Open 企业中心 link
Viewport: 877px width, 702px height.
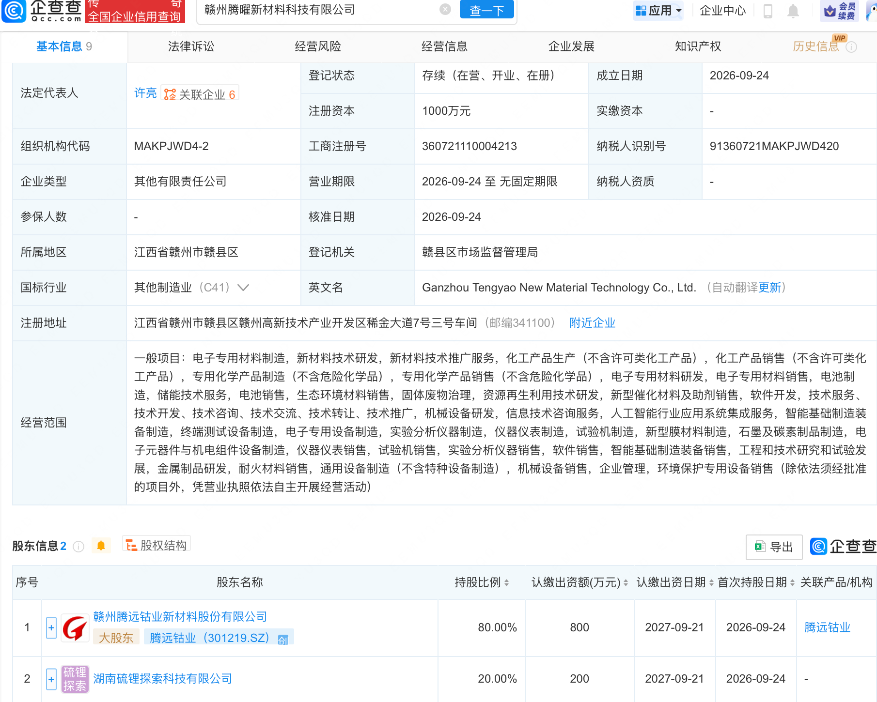722,10
